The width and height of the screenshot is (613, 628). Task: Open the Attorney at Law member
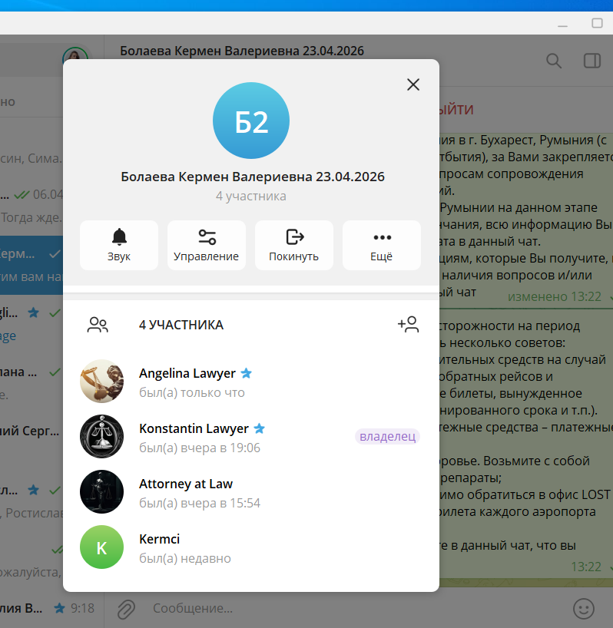click(251, 492)
